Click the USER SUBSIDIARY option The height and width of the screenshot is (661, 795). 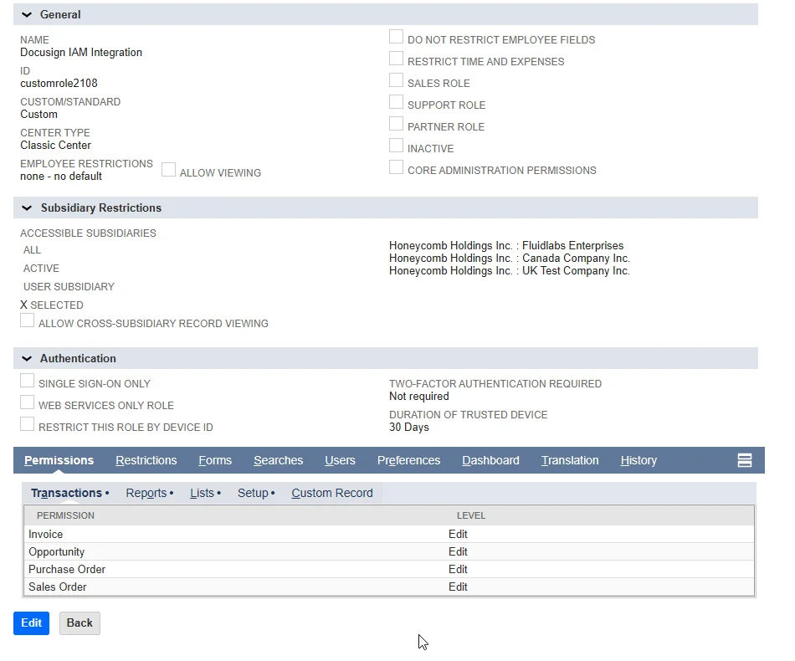pos(69,287)
